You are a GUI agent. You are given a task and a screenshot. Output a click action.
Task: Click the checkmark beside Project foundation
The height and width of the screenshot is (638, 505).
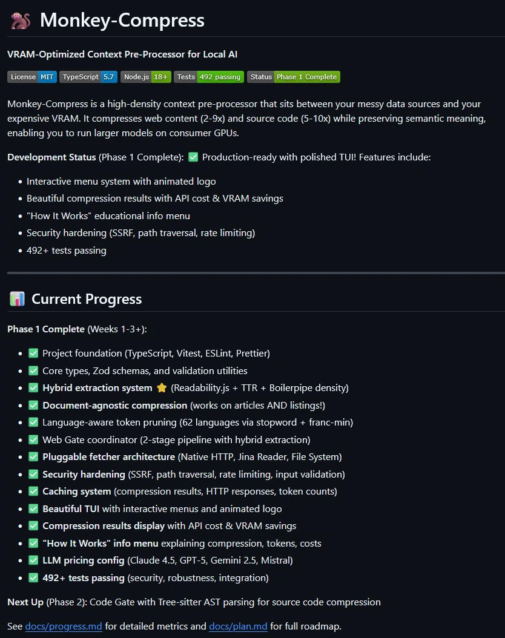pyautogui.click(x=33, y=353)
